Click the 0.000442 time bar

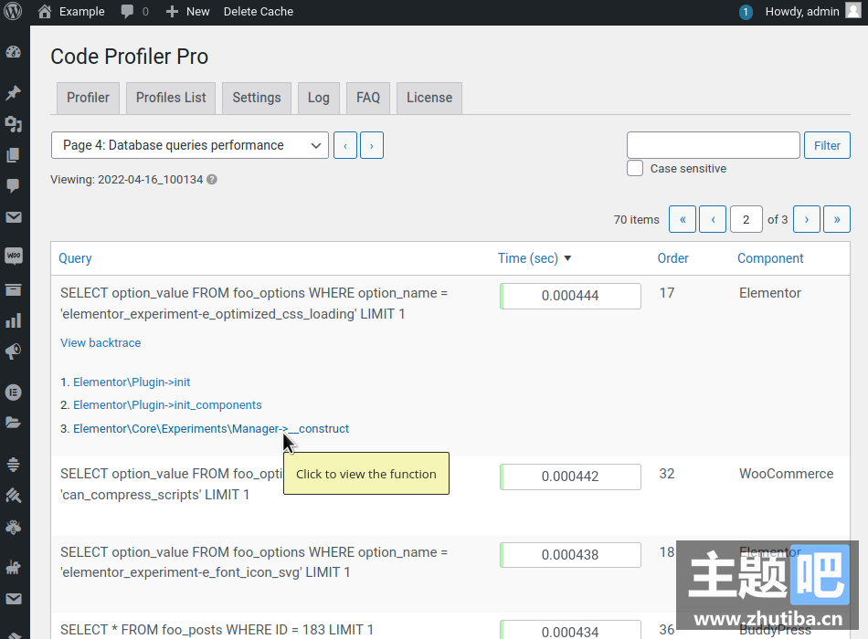(x=570, y=477)
